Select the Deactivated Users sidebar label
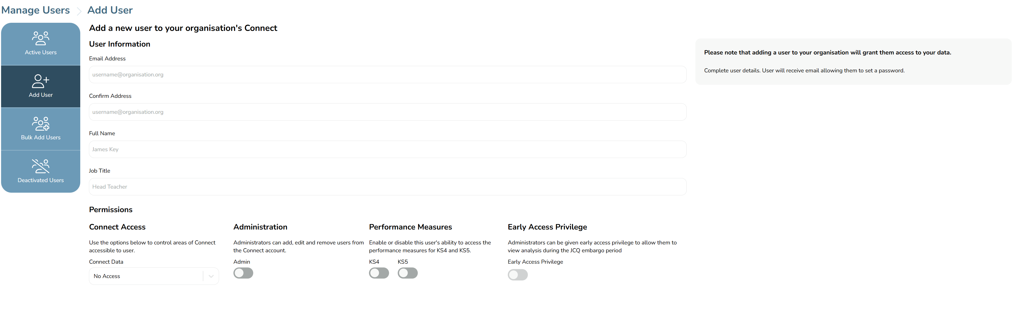1021x310 pixels. 40,180
